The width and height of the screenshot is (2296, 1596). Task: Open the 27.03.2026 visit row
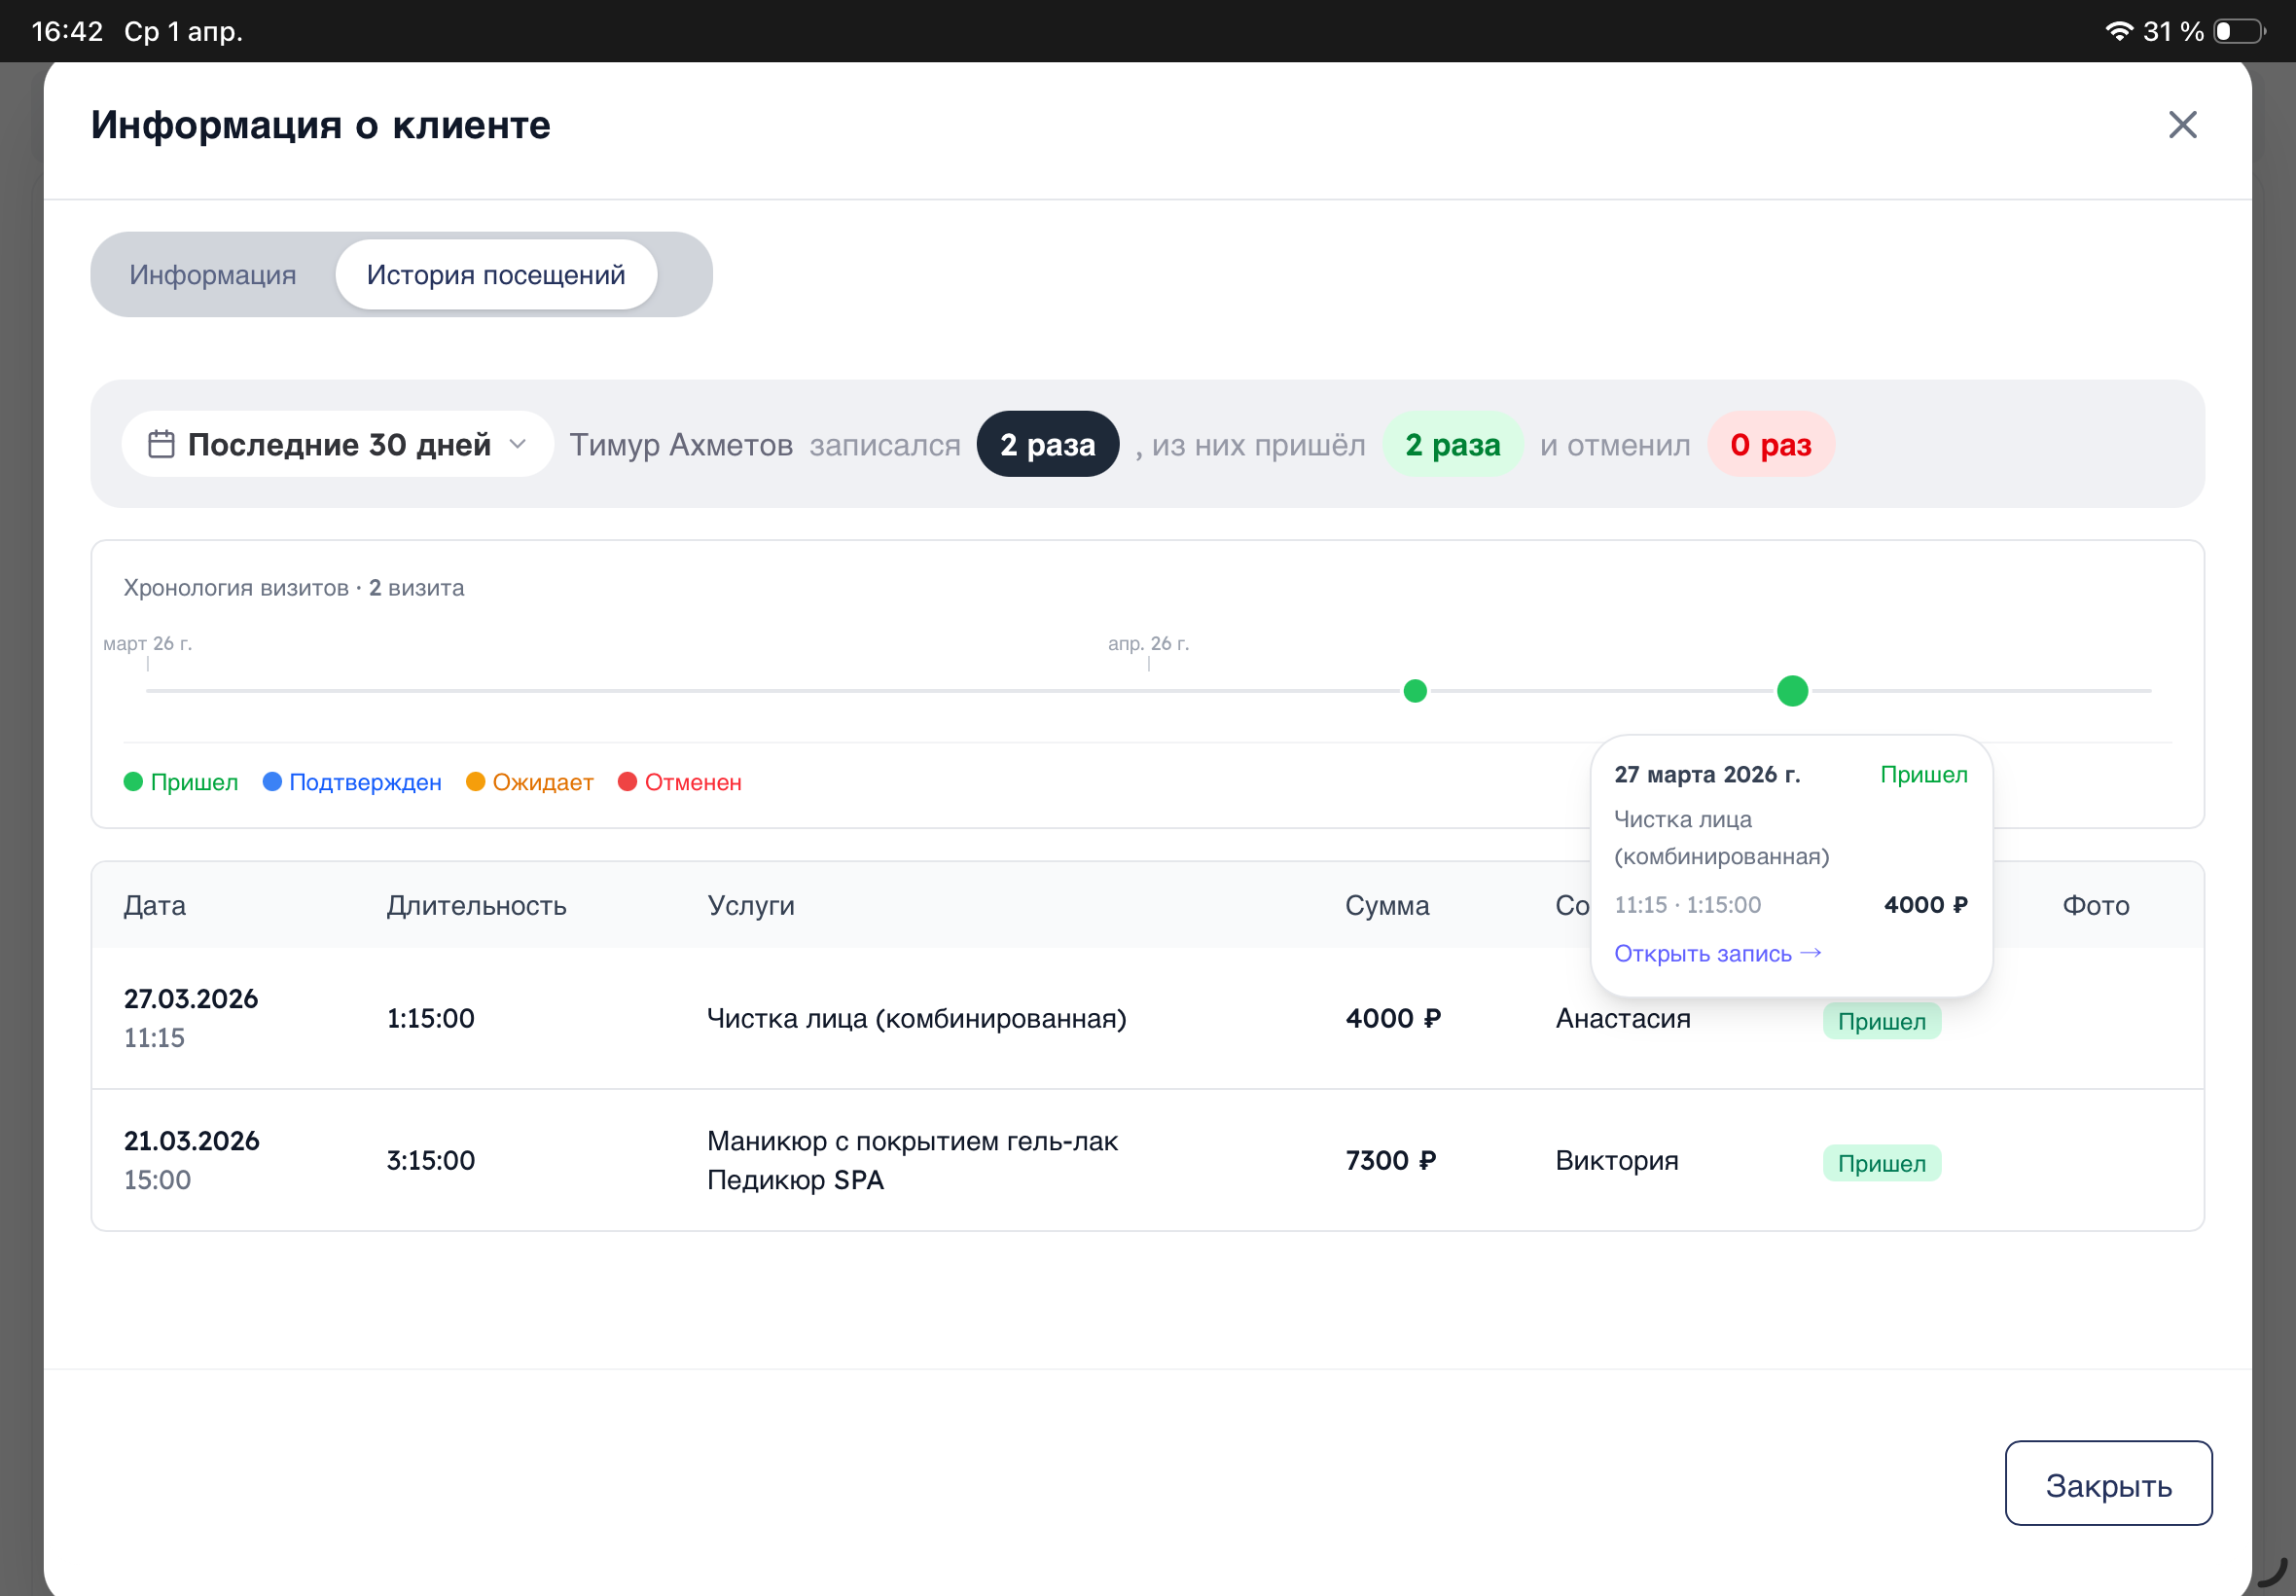click(x=1147, y=1019)
